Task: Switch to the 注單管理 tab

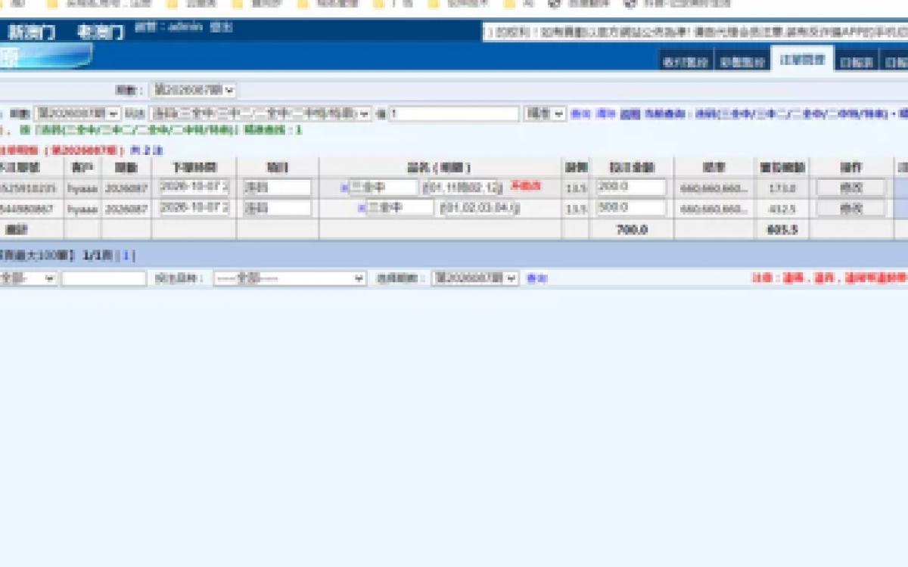Action: pos(802,60)
